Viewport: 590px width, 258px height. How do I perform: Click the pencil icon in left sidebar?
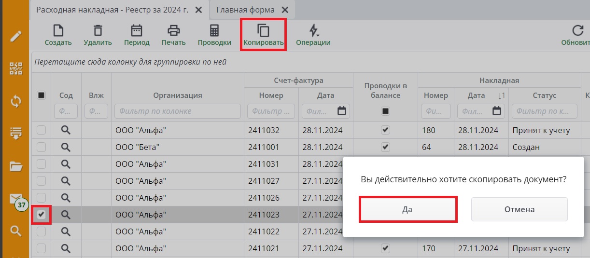point(16,36)
